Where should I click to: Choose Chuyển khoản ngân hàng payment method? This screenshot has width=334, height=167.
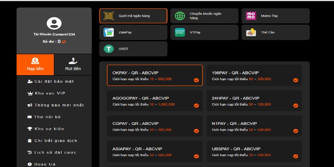[204, 16]
